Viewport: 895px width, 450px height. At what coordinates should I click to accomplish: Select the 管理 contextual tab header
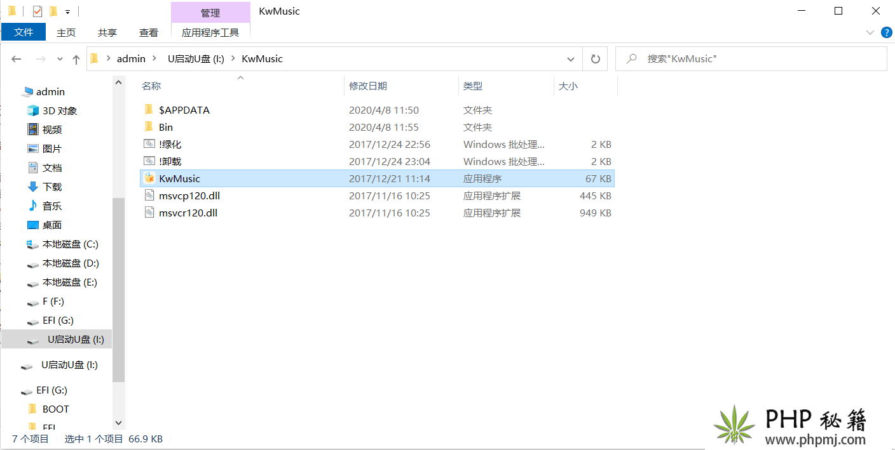pyautogui.click(x=210, y=13)
